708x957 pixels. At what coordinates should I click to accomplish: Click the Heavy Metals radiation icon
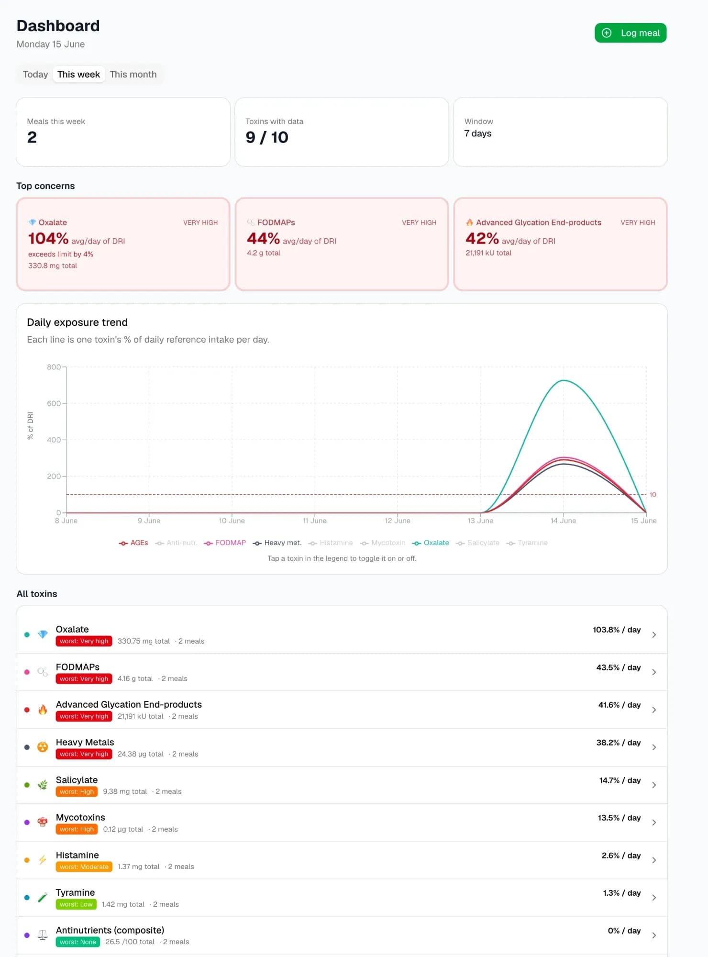(x=43, y=747)
